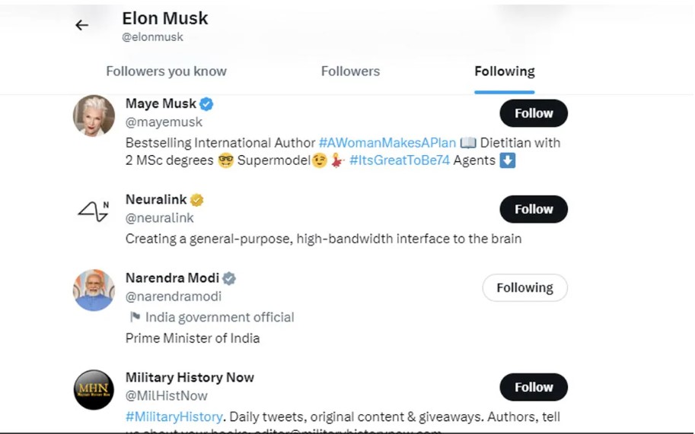695x434 pixels.
Task: Click the Neuralink logo avatar
Action: (94, 211)
